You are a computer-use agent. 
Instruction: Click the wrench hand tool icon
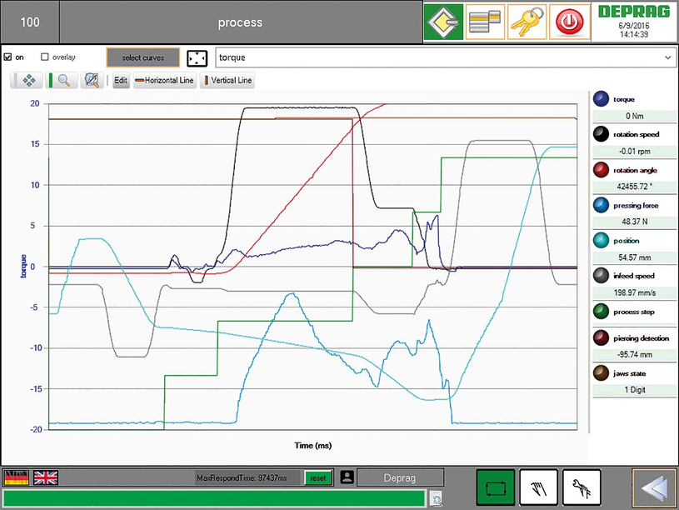point(582,487)
